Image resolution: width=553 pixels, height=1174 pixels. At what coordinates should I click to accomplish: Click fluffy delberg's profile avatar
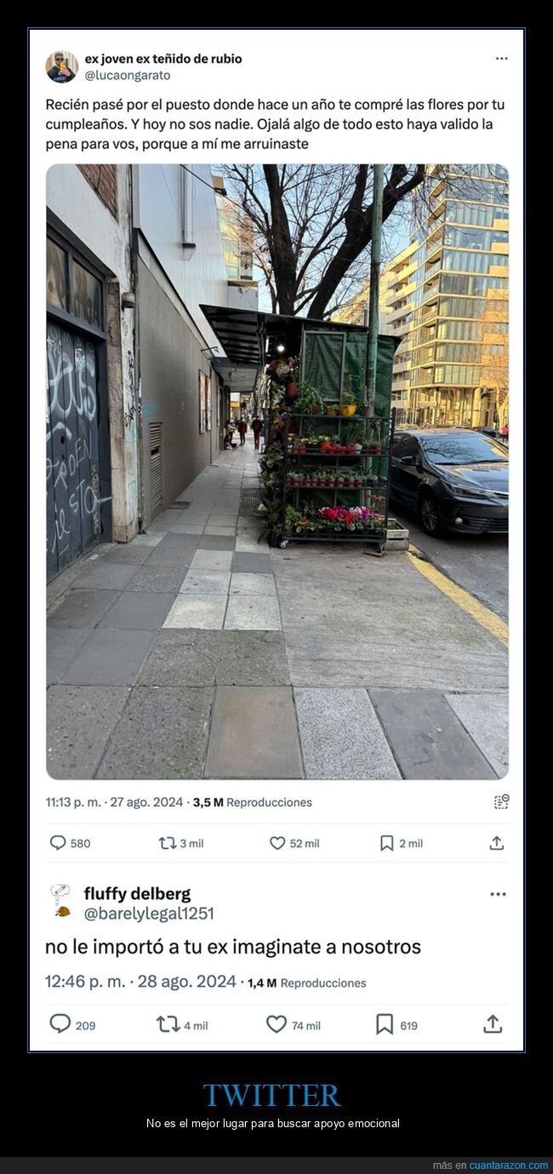pyautogui.click(x=60, y=900)
